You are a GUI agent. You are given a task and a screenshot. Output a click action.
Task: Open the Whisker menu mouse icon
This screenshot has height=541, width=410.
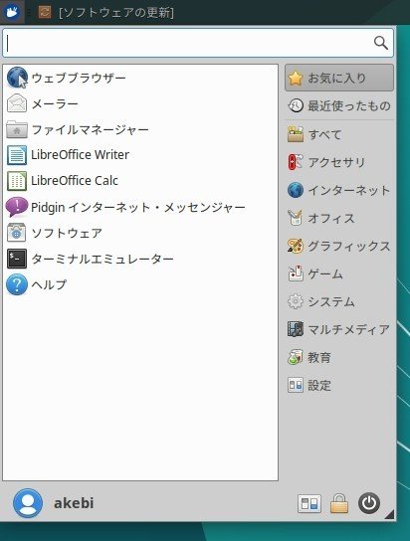[12, 12]
